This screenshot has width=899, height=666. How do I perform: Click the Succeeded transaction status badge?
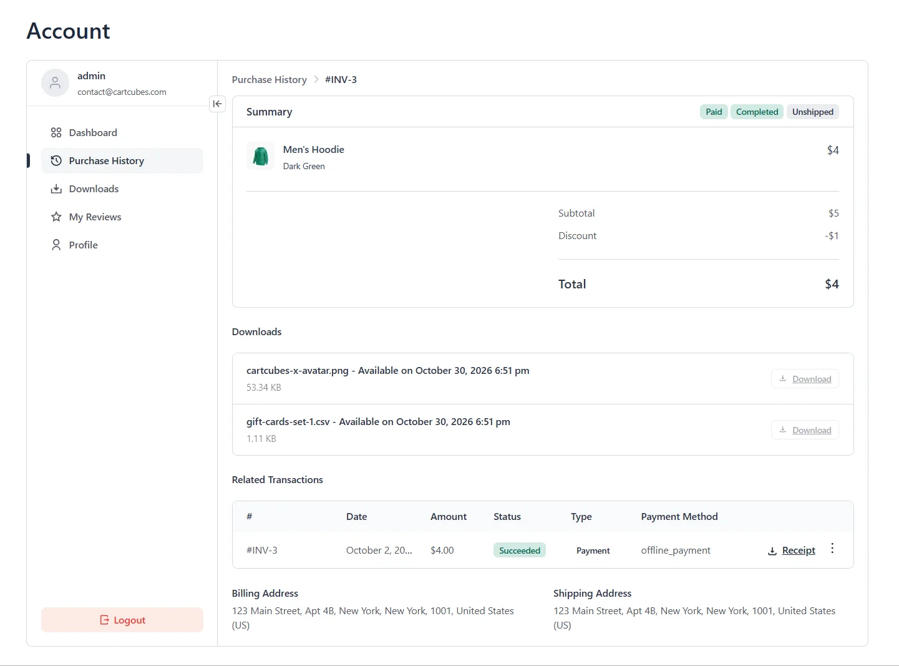pyautogui.click(x=520, y=551)
